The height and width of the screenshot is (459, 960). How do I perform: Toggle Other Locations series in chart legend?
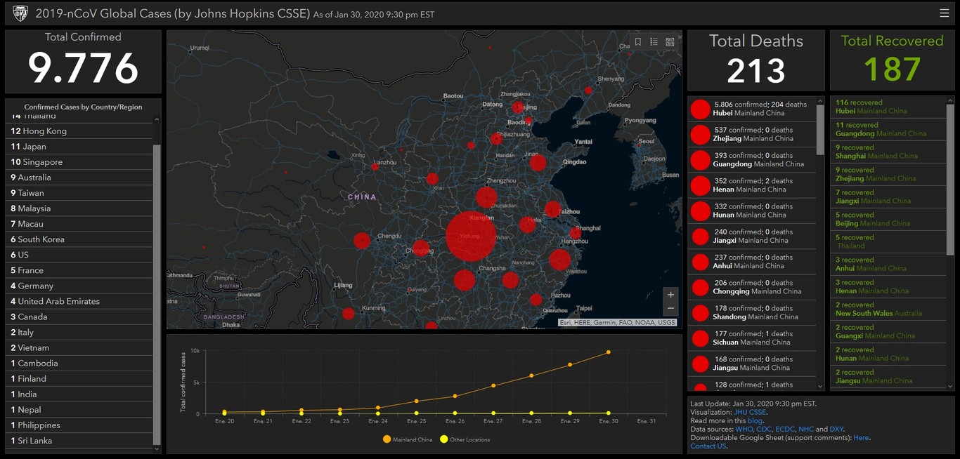coord(465,439)
